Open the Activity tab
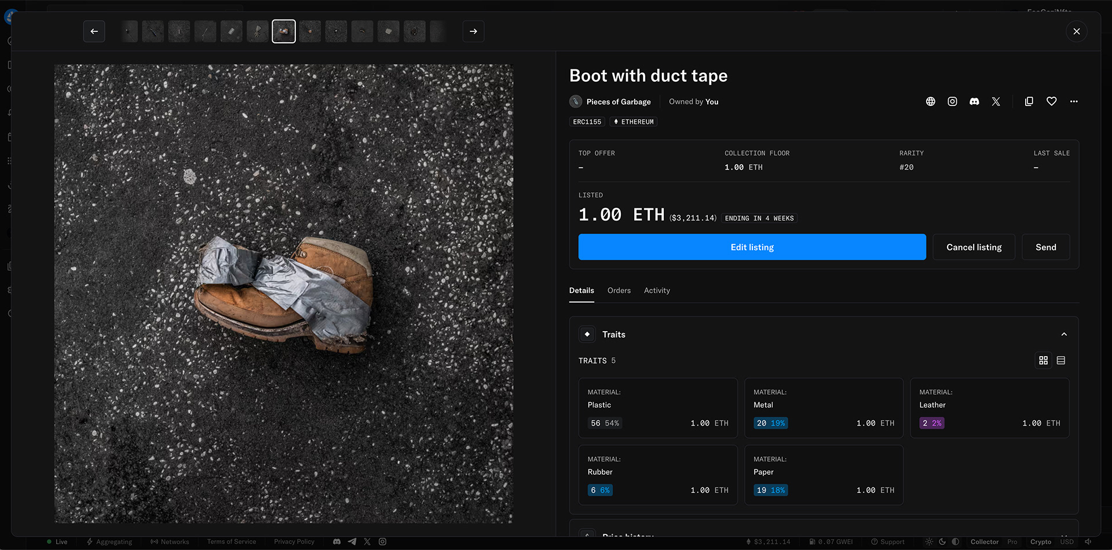This screenshot has height=550, width=1112. point(657,291)
